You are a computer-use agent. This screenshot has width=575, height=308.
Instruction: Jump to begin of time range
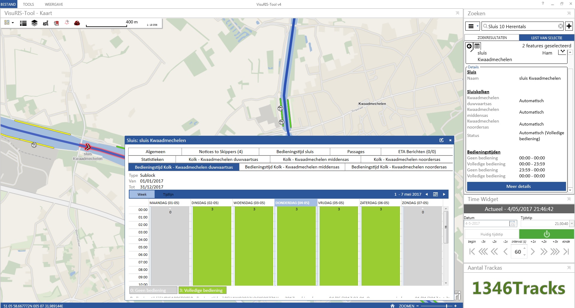(472, 252)
